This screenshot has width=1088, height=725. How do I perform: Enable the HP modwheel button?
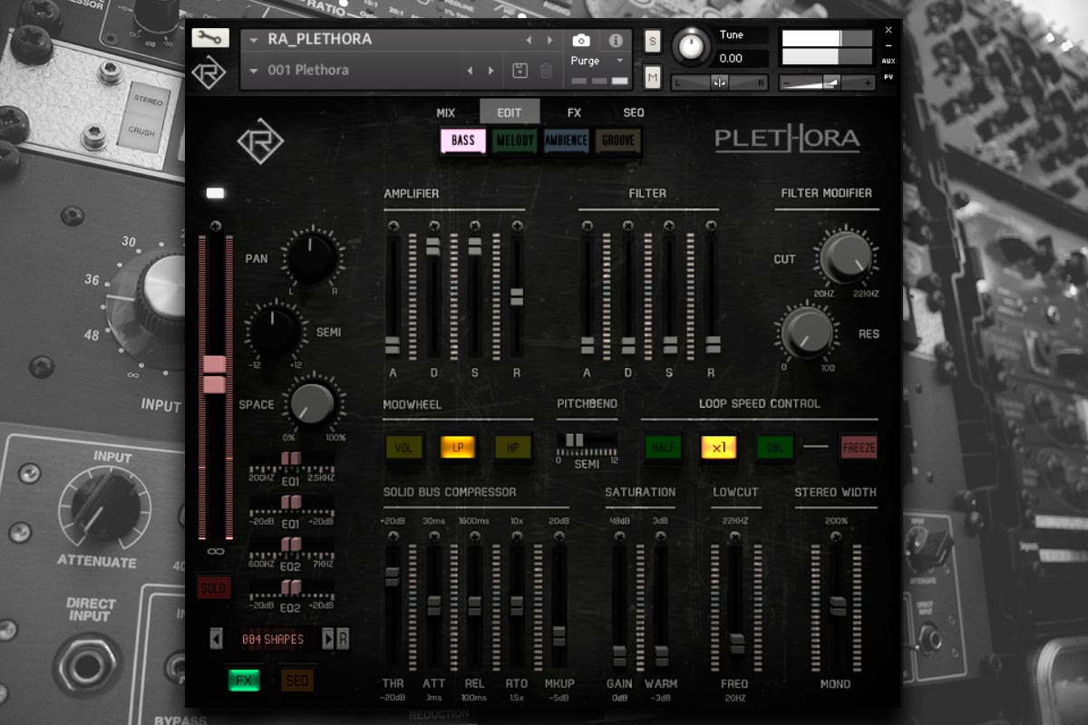512,447
